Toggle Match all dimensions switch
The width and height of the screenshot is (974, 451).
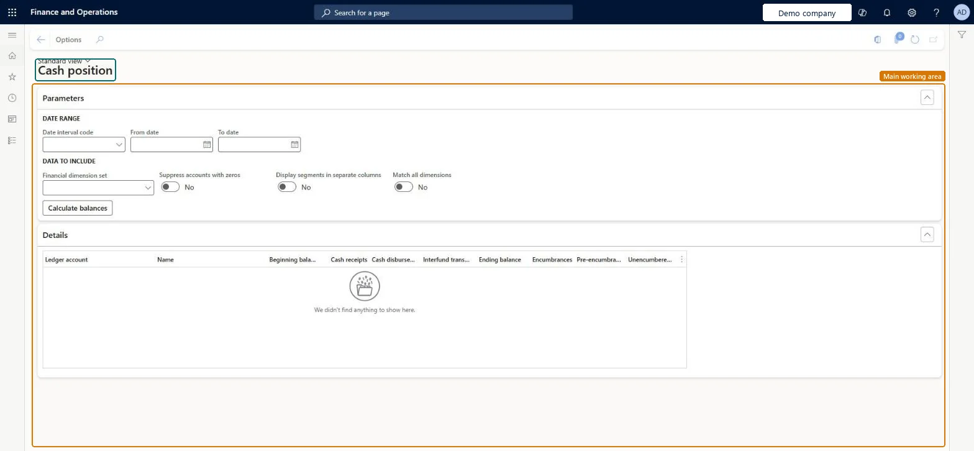tap(404, 187)
